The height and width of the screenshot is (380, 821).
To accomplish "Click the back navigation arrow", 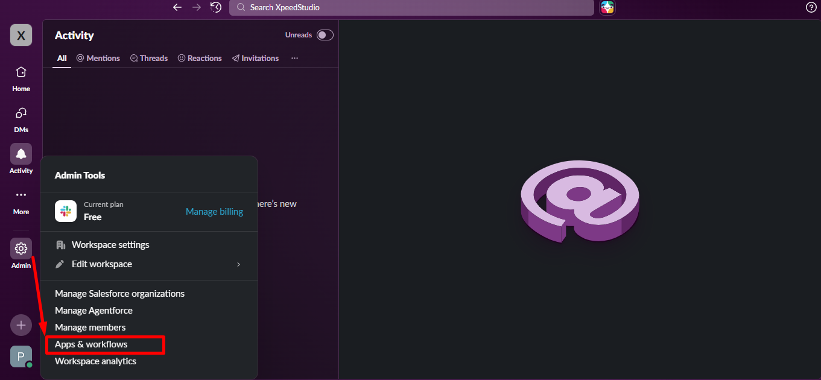I will [x=177, y=7].
